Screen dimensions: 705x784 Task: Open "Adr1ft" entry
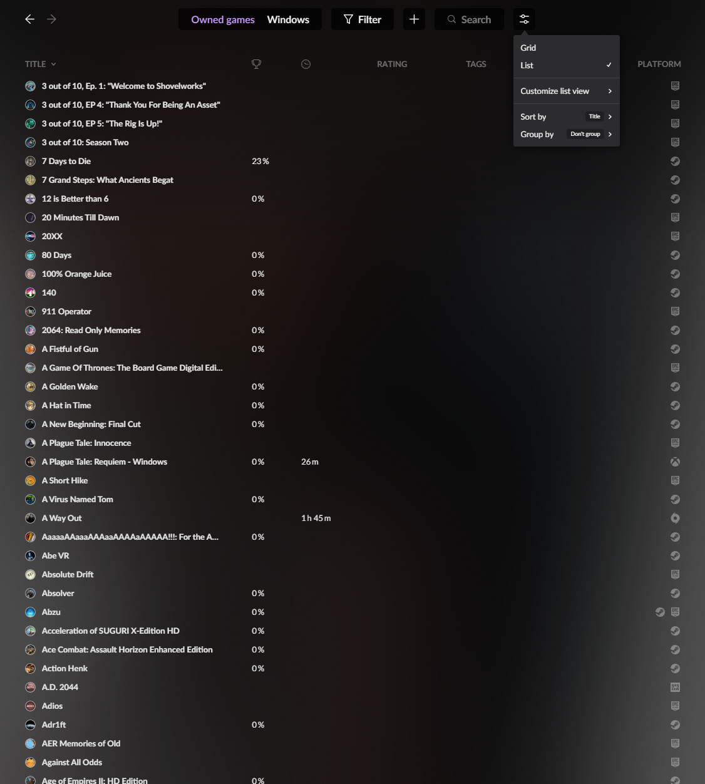[54, 725]
